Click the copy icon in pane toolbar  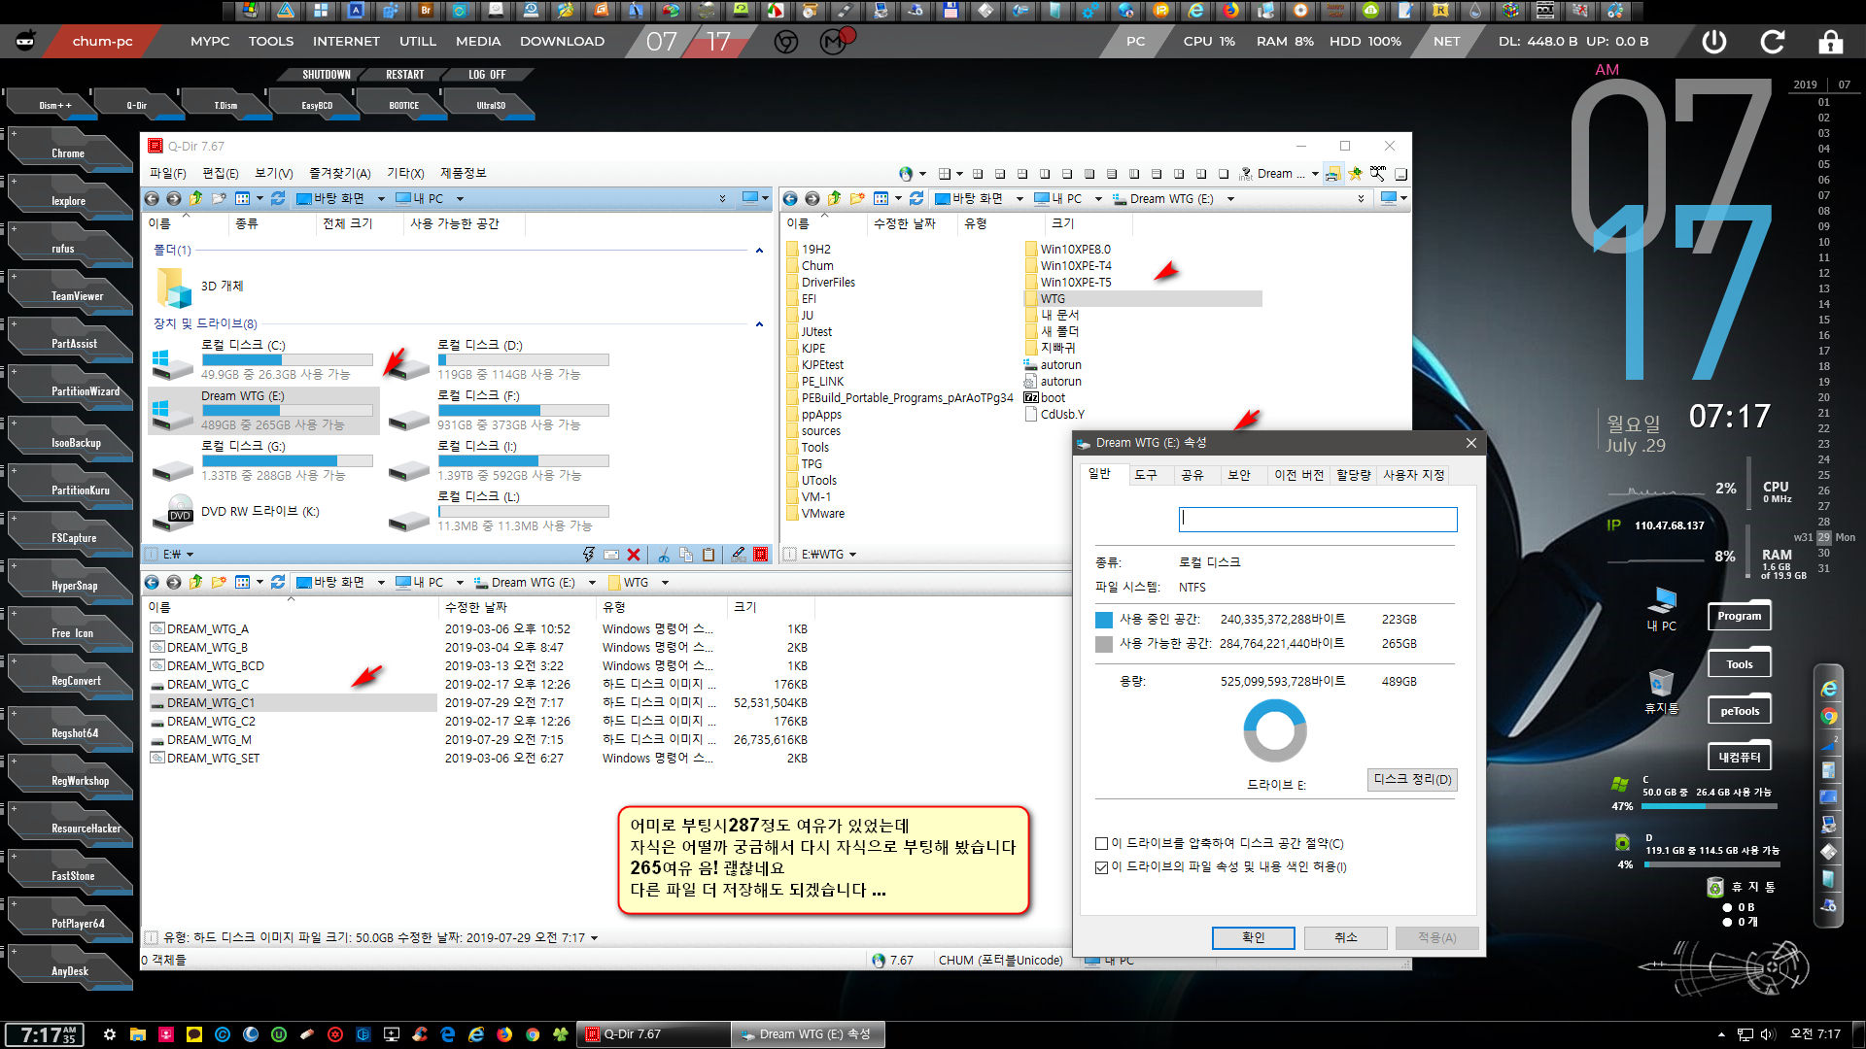[x=686, y=555]
